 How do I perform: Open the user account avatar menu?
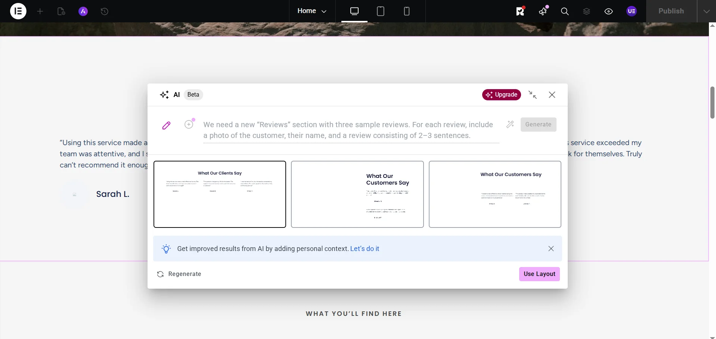click(632, 11)
